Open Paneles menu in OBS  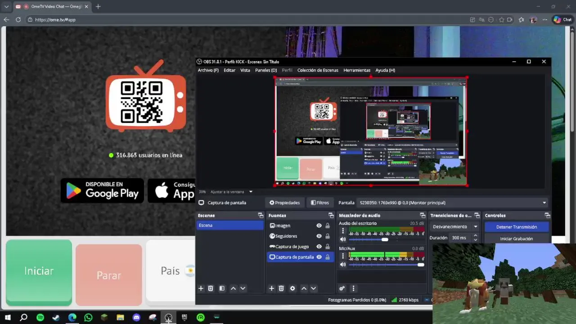click(266, 70)
